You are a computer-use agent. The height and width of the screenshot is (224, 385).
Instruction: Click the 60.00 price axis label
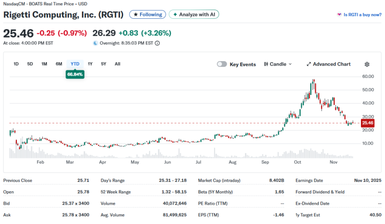368,77
